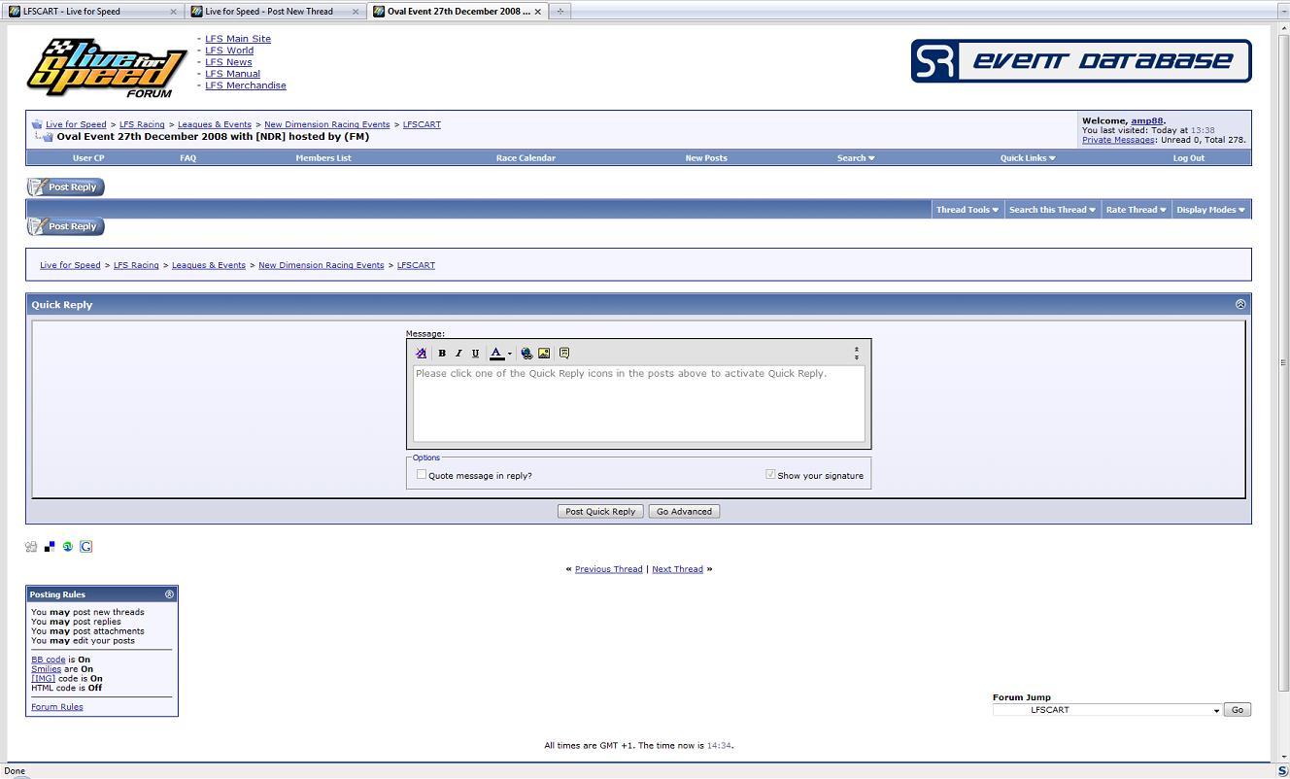The height and width of the screenshot is (779, 1290).
Task: Open Members List in navigation bar
Action: 323,158
